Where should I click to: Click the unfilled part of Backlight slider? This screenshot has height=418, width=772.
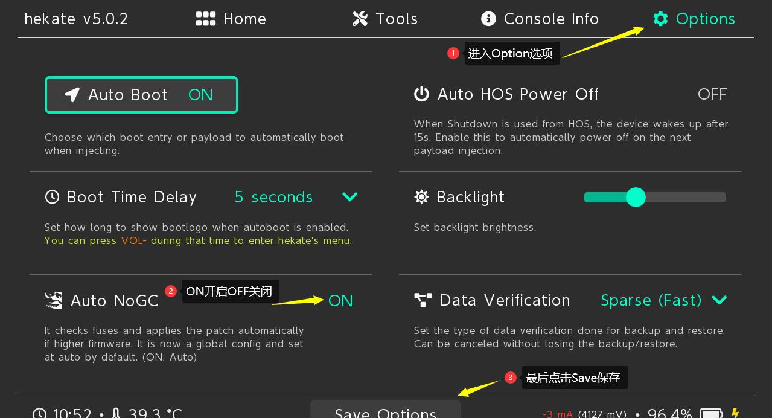686,198
